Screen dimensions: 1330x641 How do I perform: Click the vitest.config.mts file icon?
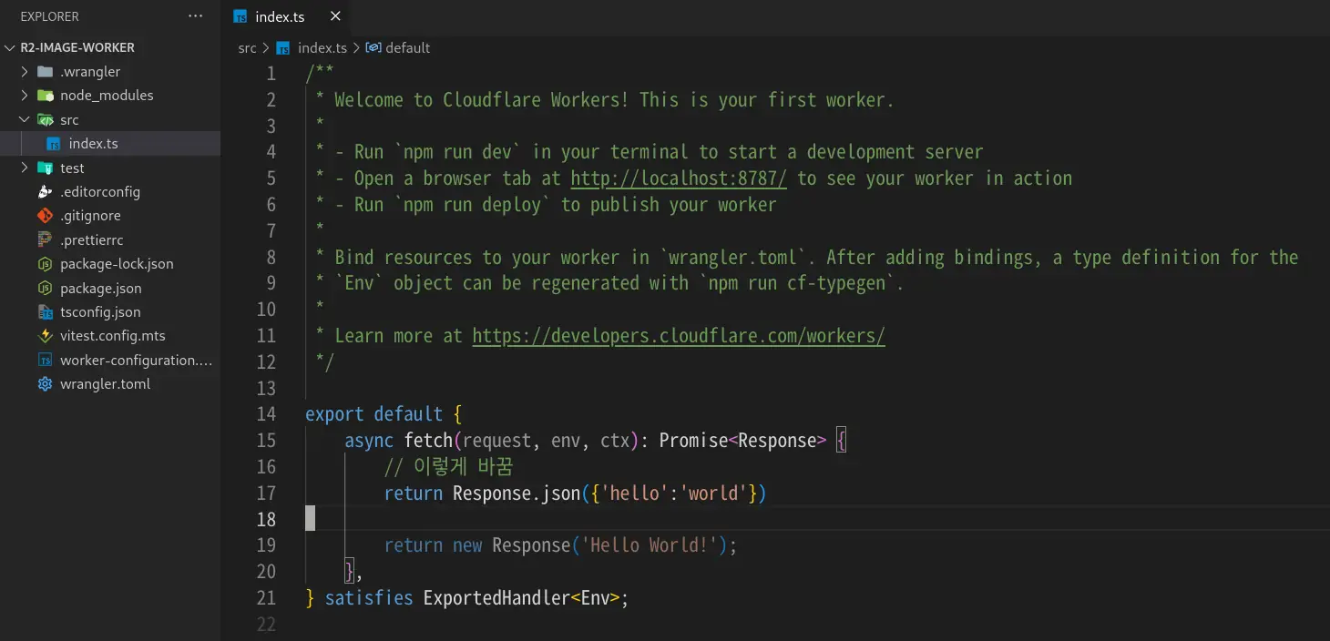click(x=45, y=336)
